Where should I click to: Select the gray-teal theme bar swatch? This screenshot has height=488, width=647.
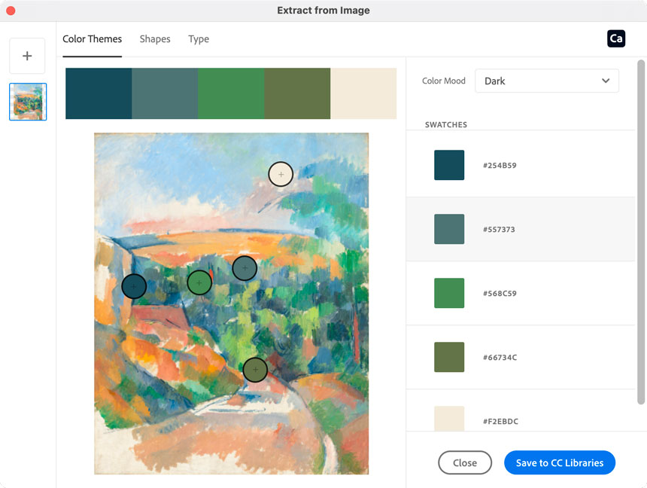coord(165,93)
